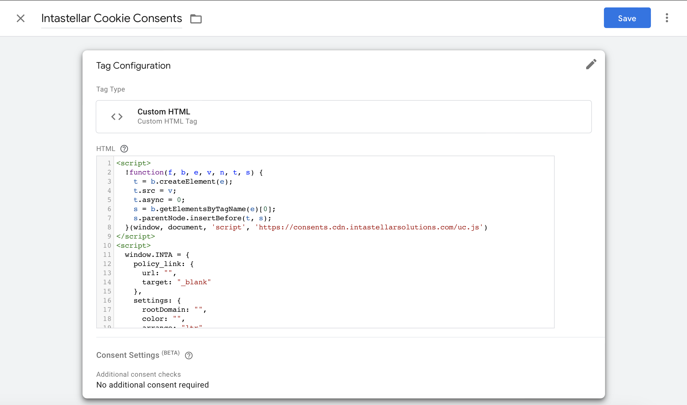This screenshot has width=687, height=405.
Task: Open help for Consent Settings
Action: (189, 356)
